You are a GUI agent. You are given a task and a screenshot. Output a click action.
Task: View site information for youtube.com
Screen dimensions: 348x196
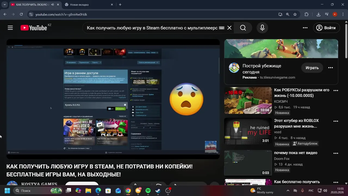coord(31,14)
